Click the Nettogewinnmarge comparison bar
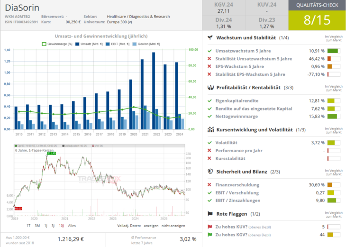This screenshot has height=247, width=346. pyautogui.click(x=334, y=116)
